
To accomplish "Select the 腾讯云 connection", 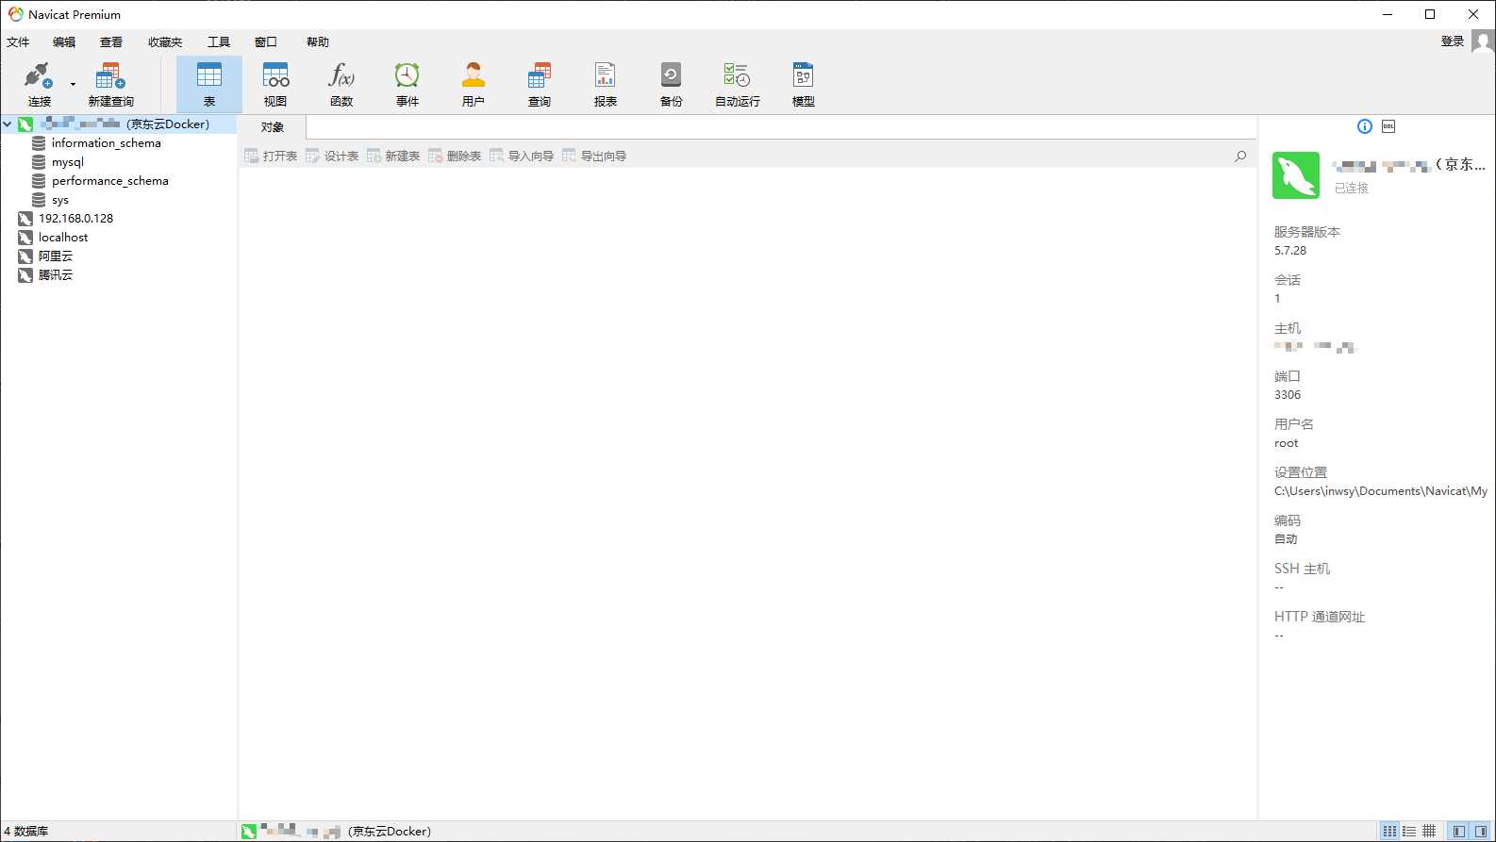I will coord(55,275).
